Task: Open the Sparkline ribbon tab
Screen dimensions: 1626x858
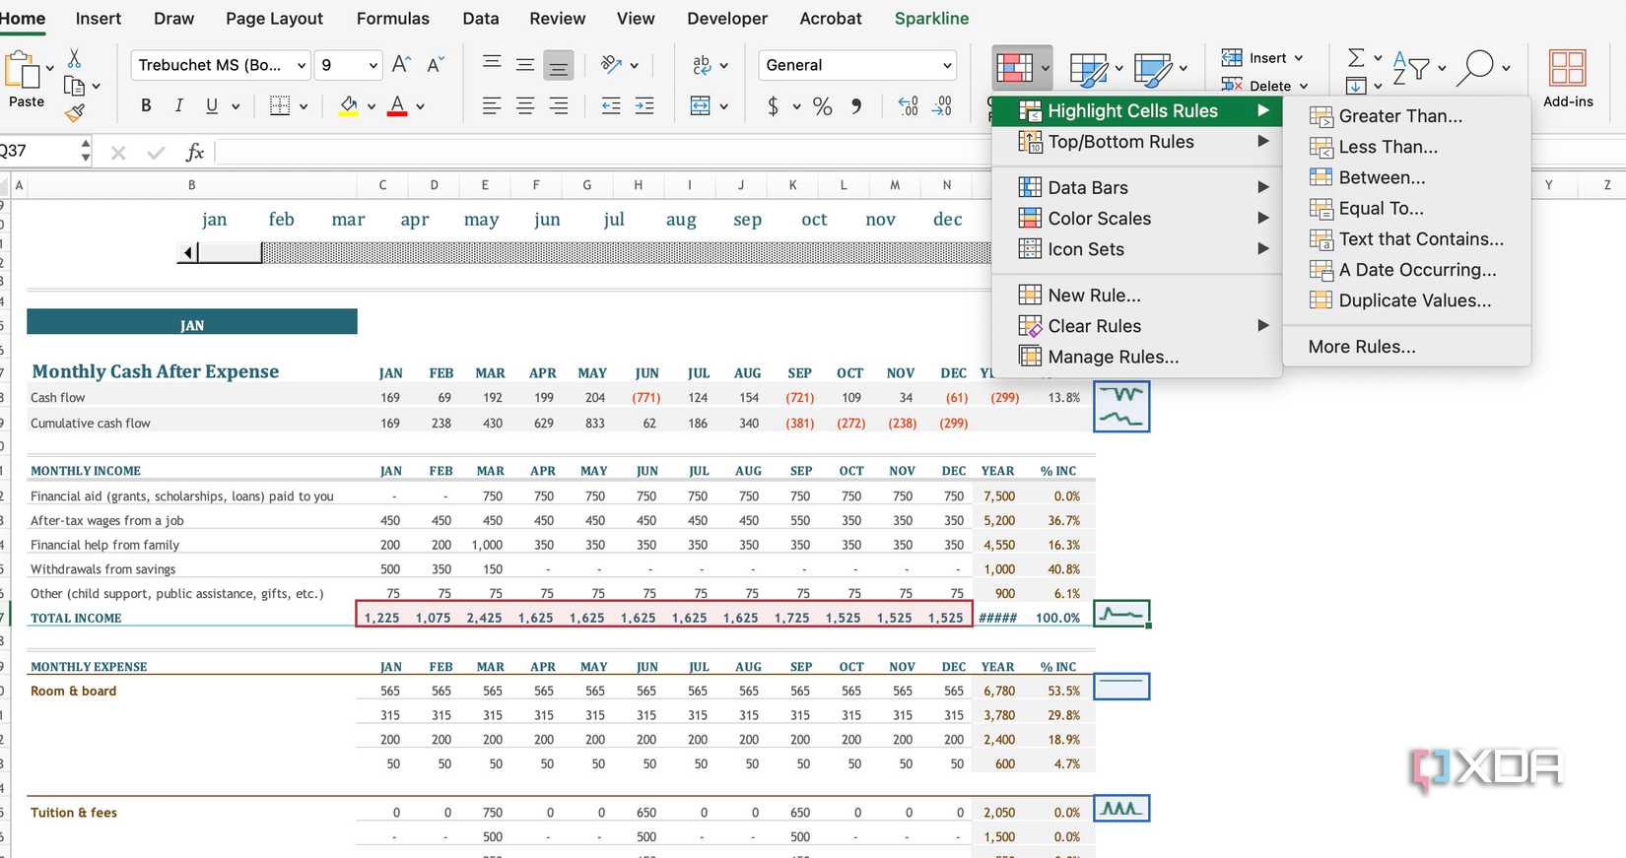Action: click(931, 19)
